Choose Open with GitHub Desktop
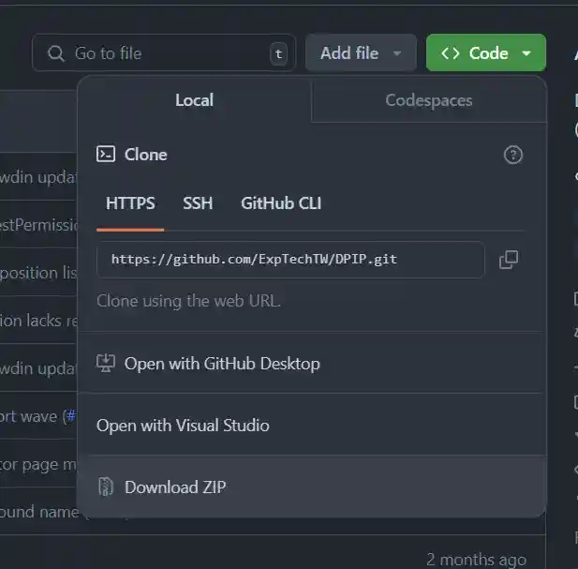The image size is (578, 569). coord(312,364)
